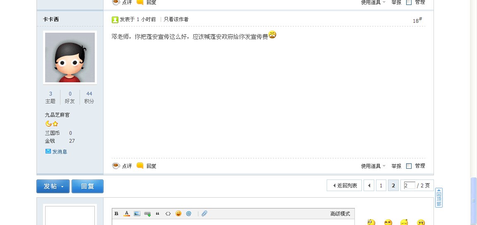
Task: Open the smiley emoticon picker in toolbar
Action: coord(178,213)
